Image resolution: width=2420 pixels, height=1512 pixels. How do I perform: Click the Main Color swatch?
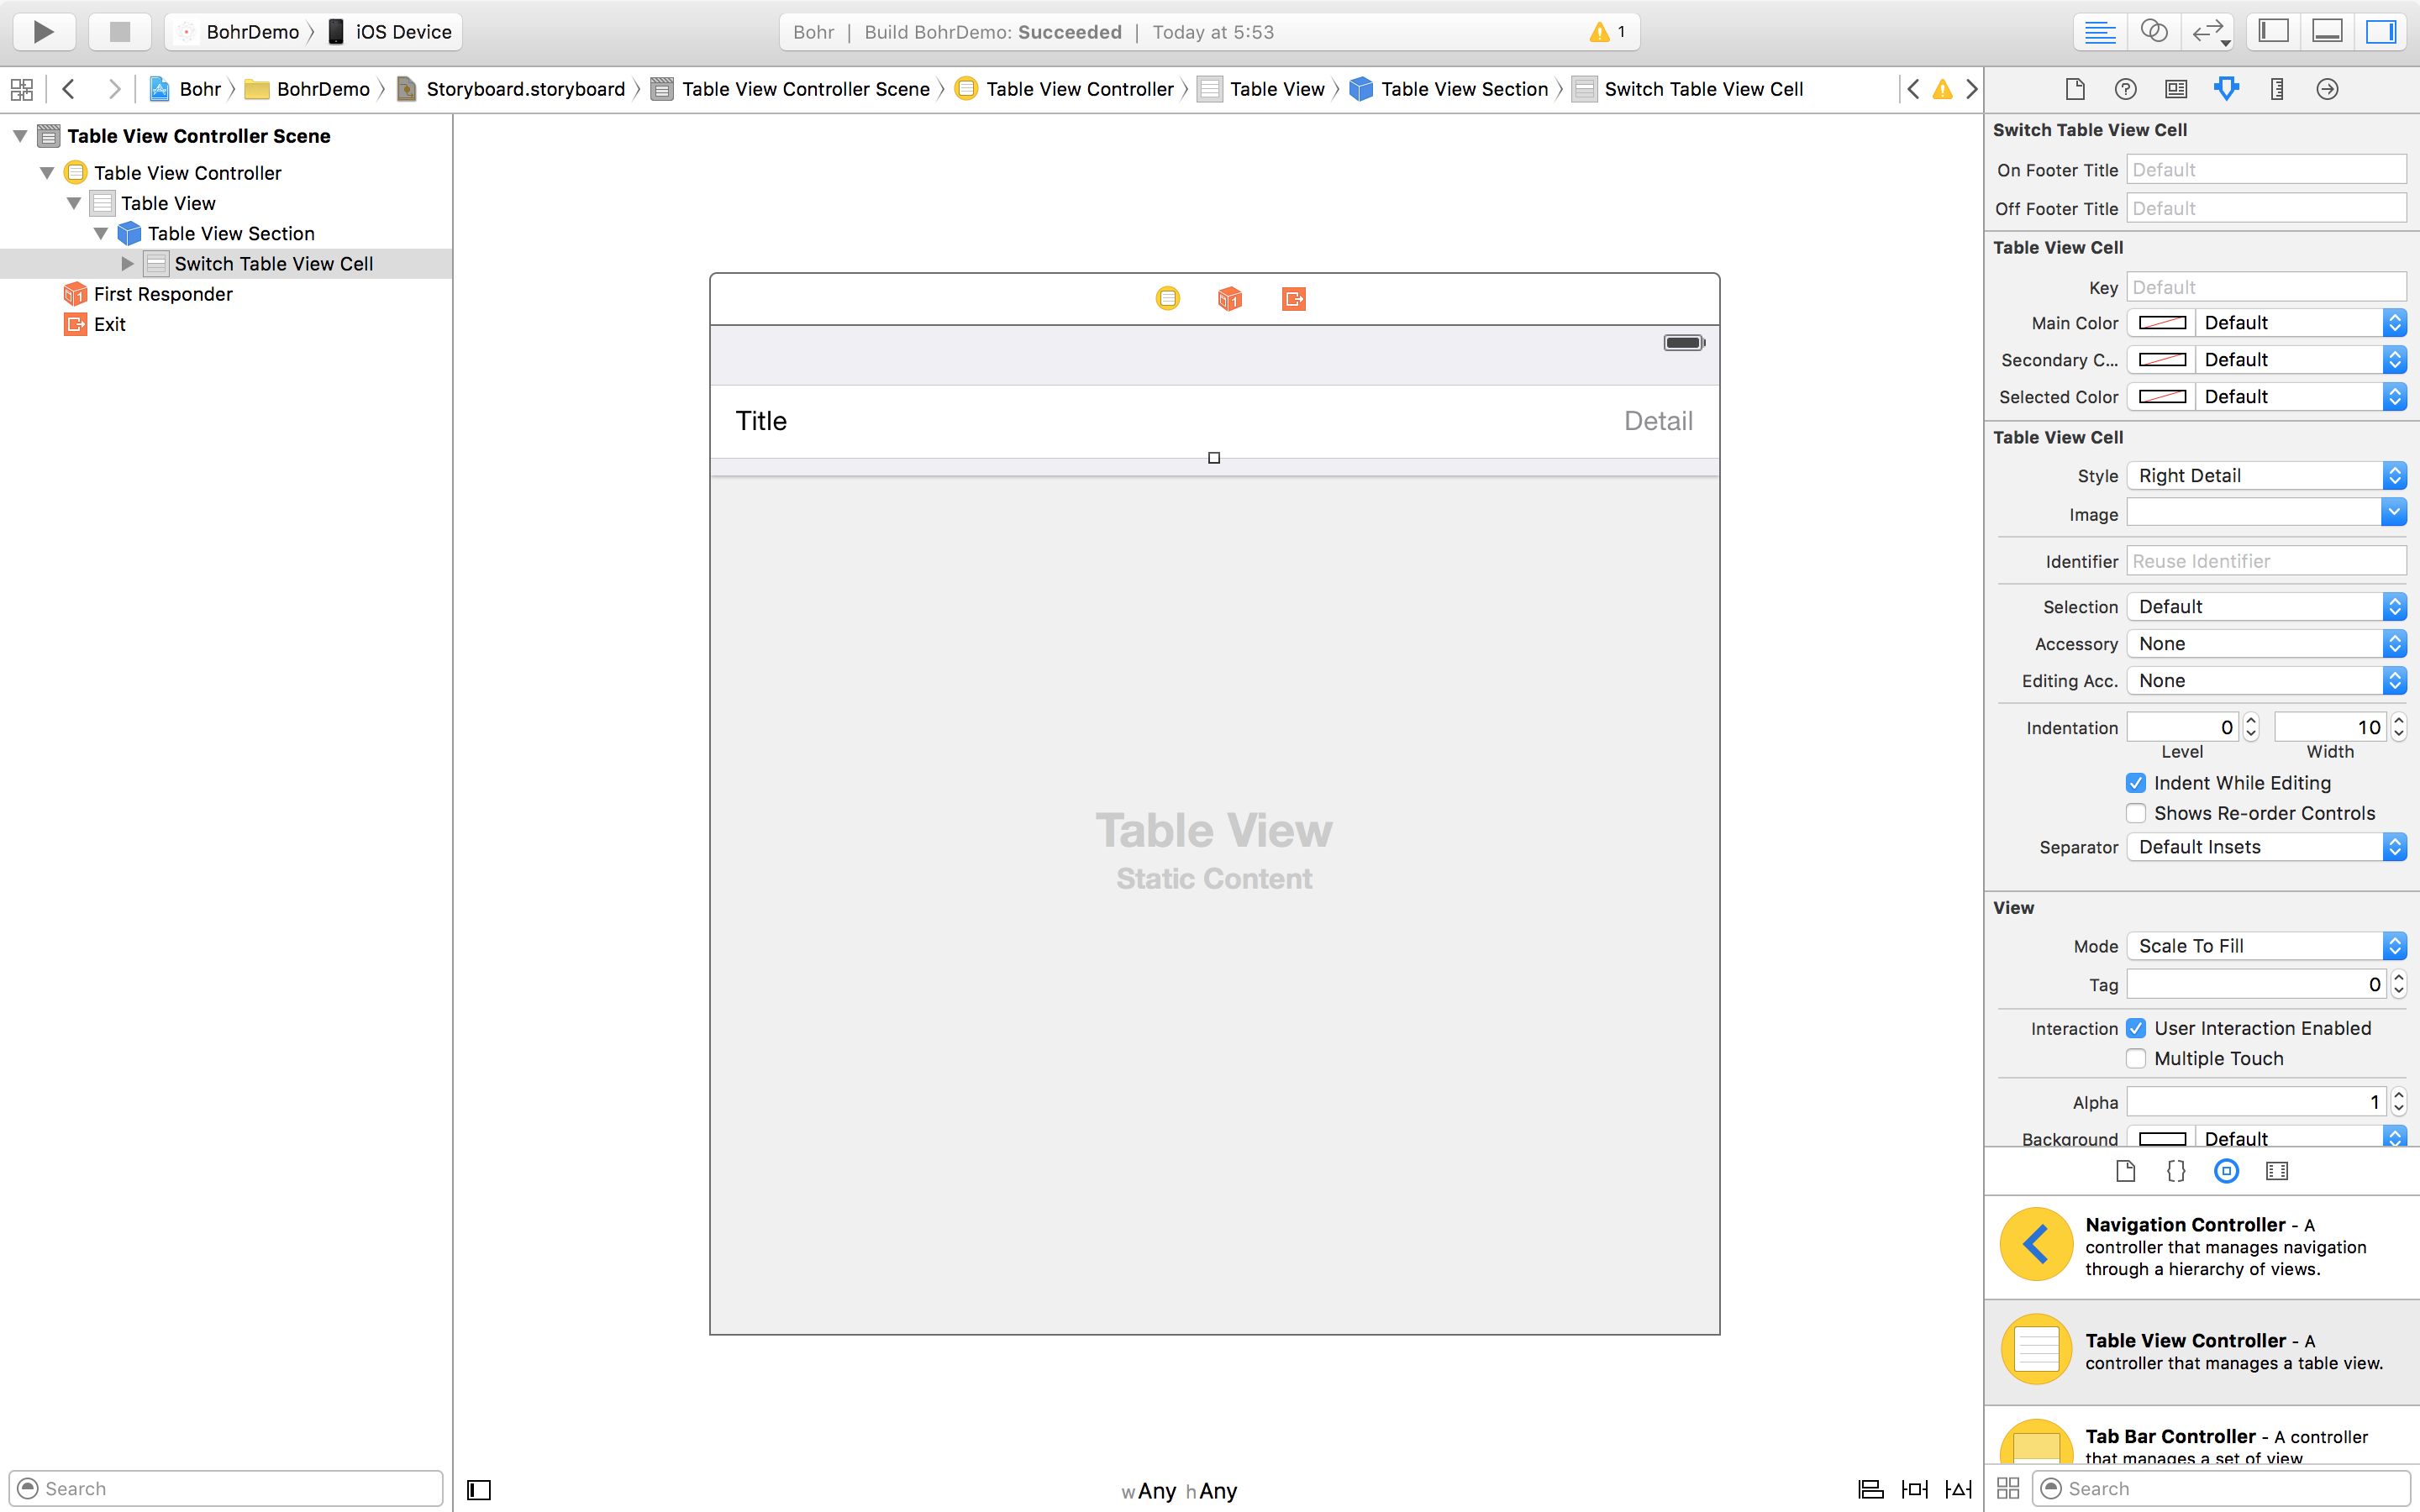2161,323
